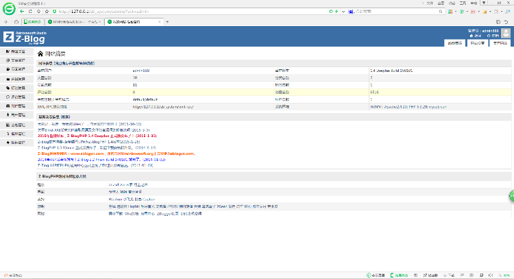Click the admin avatar in the header
The width and height of the screenshot is (514, 279).
pyautogui.click(x=506, y=33)
